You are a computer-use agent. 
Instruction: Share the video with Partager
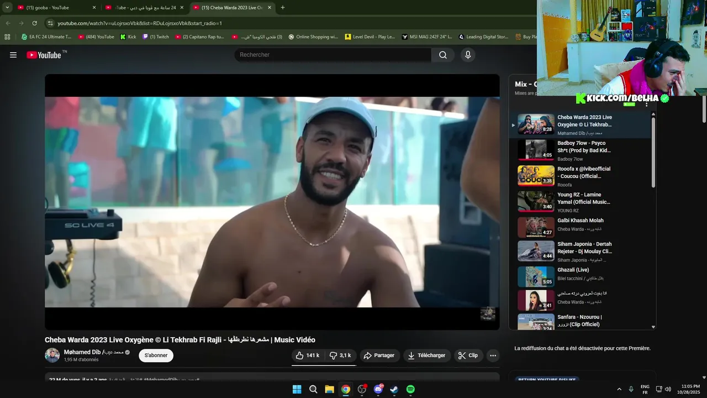[379, 355]
